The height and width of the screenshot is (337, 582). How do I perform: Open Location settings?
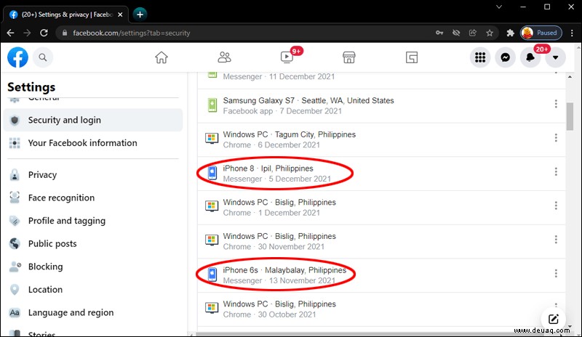tap(93, 290)
